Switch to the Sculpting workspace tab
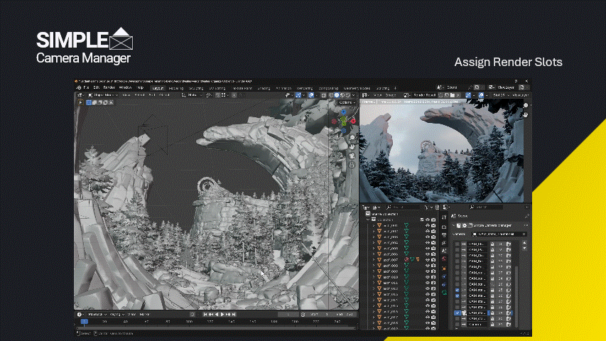The height and width of the screenshot is (341, 606). click(x=196, y=88)
